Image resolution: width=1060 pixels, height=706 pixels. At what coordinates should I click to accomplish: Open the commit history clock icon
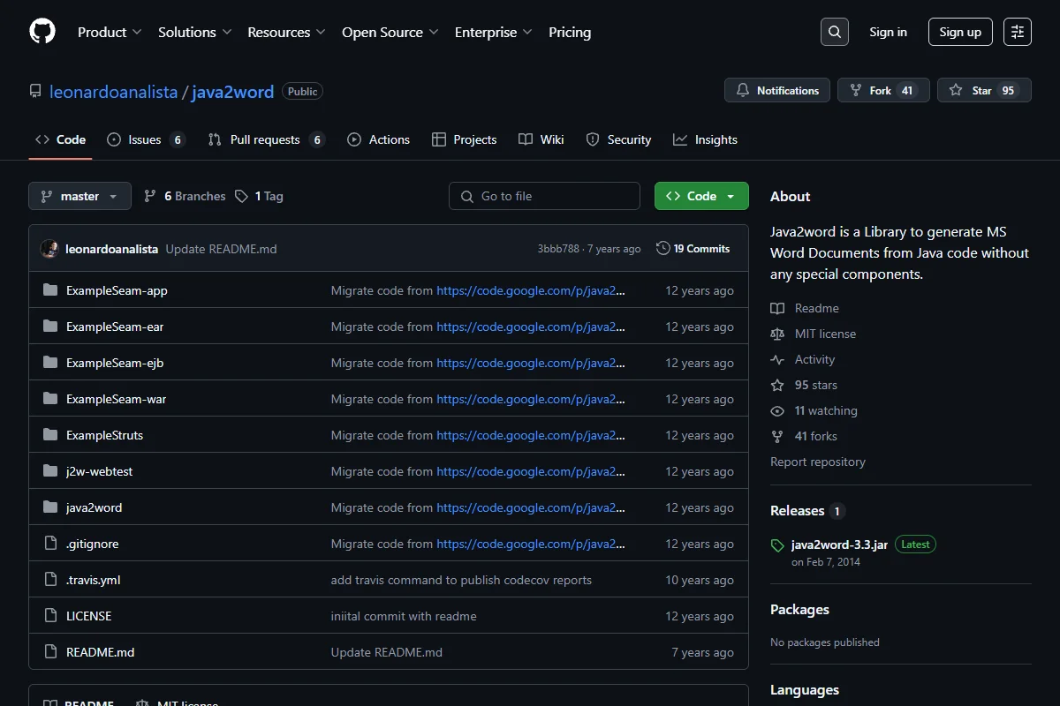point(662,249)
